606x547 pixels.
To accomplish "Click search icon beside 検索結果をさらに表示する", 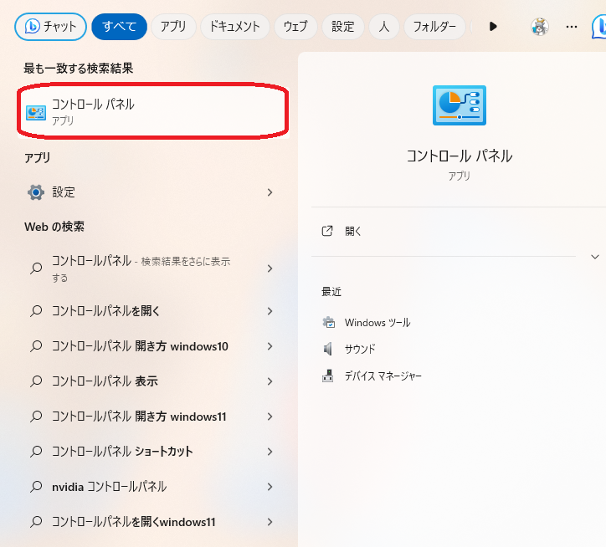I will [x=36, y=268].
